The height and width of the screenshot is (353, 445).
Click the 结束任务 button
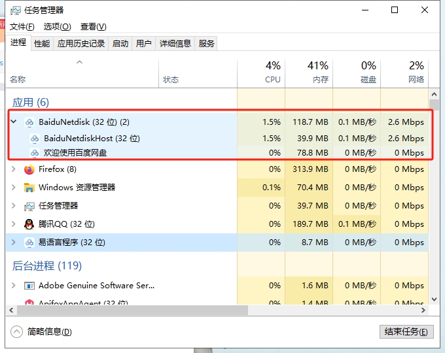click(406, 331)
